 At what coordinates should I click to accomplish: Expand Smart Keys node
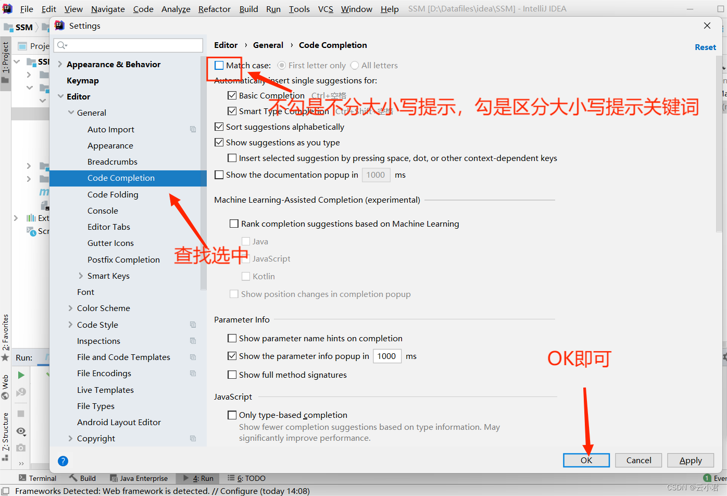(x=81, y=276)
